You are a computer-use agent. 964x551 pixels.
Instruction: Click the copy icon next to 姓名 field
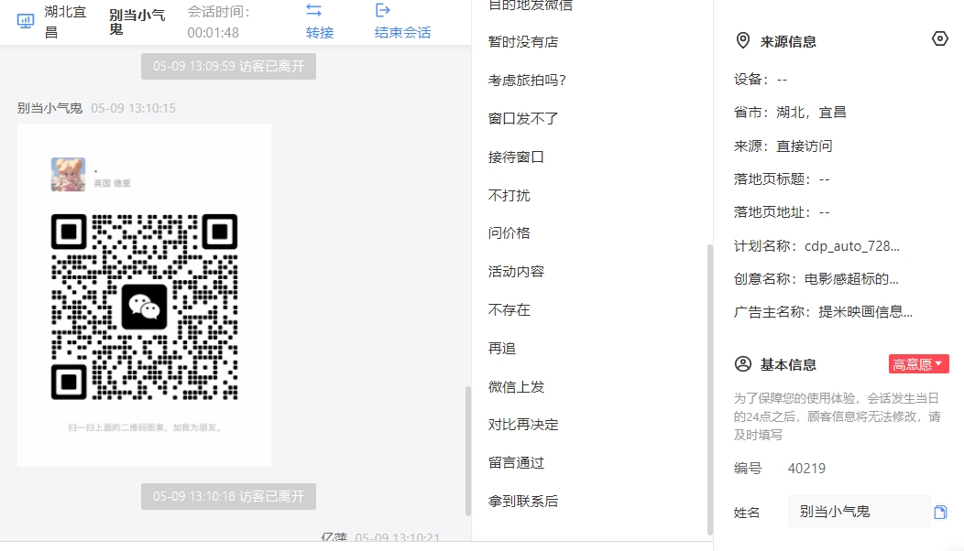[x=940, y=512]
